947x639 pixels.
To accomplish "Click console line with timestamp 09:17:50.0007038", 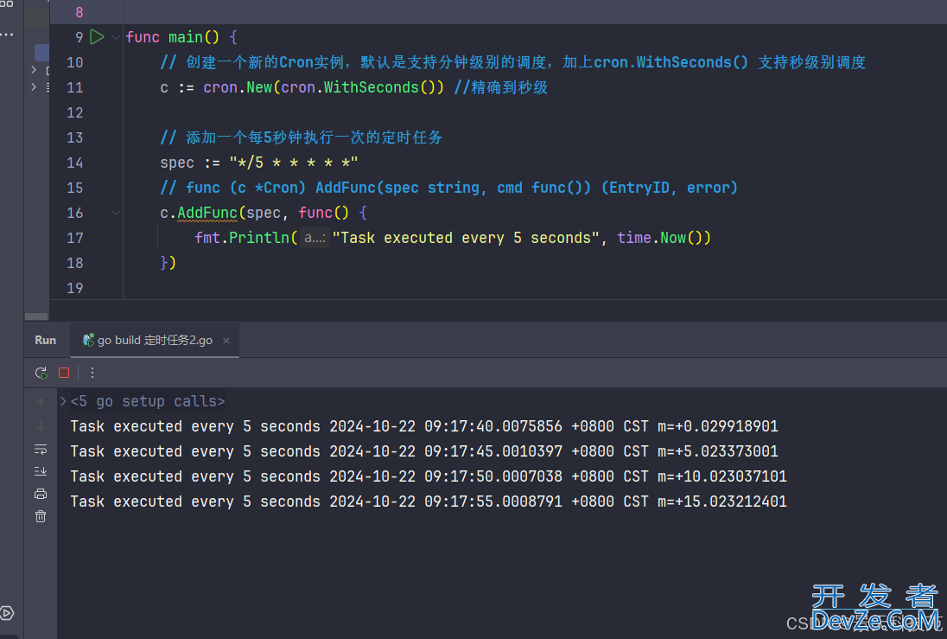I will click(429, 476).
